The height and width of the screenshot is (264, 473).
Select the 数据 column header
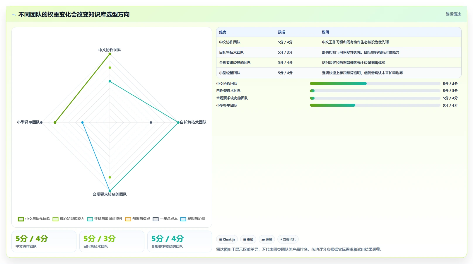point(281,32)
